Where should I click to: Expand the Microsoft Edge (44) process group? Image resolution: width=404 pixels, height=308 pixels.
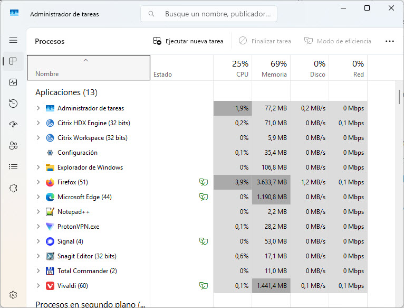click(x=38, y=197)
